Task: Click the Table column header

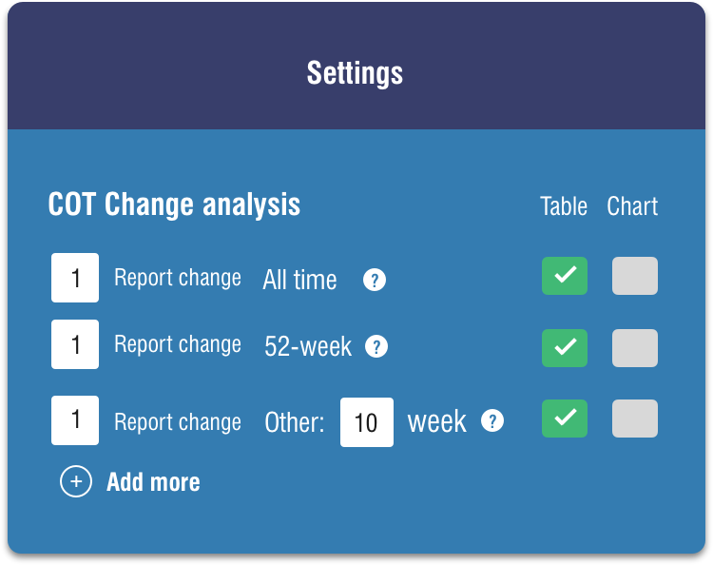Action: pyautogui.click(x=564, y=206)
